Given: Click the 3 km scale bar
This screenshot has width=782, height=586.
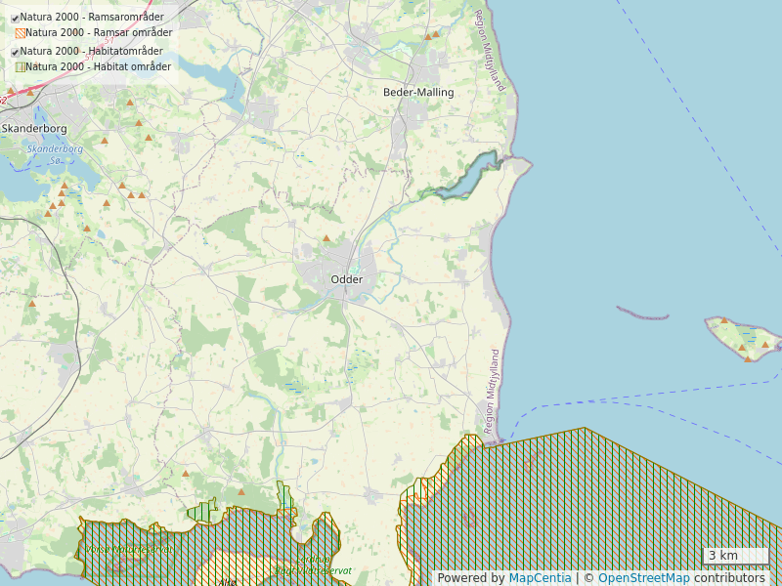Looking at the screenshot, I should pyautogui.click(x=734, y=556).
